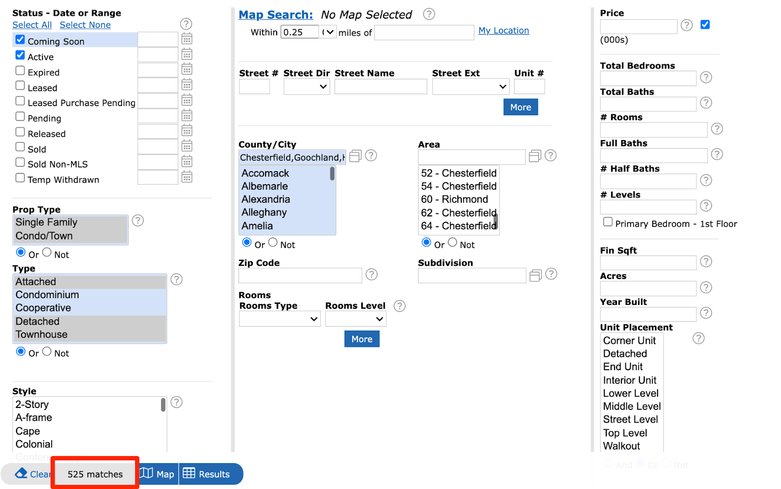
Task: Open County/City list picker icon
Action: click(355, 156)
